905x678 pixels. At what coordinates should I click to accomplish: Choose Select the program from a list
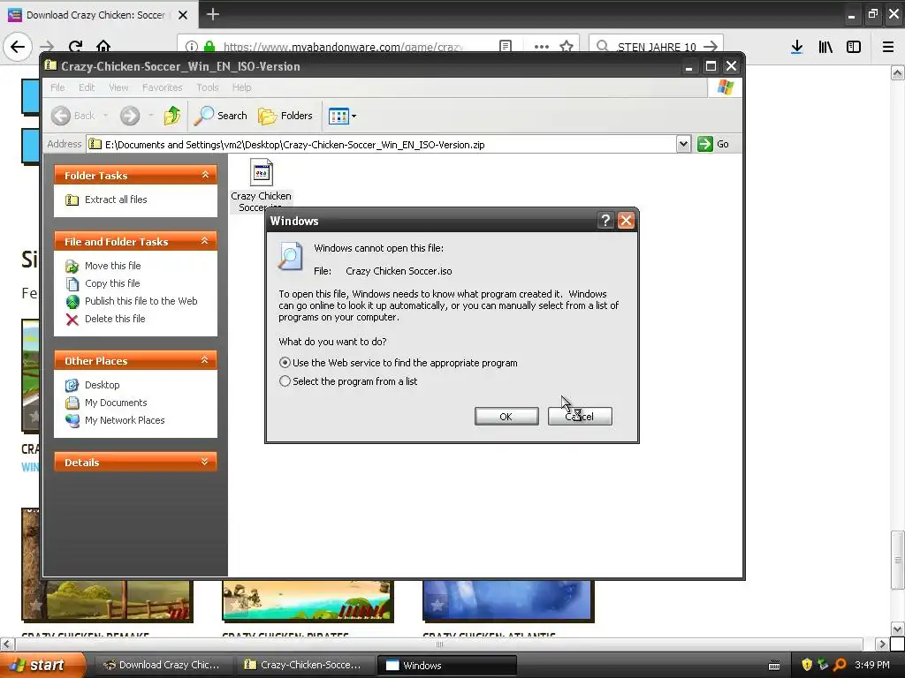point(285,381)
